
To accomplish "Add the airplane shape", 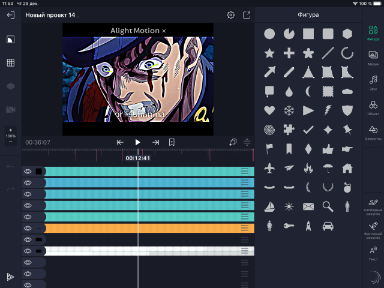I will [x=269, y=168].
